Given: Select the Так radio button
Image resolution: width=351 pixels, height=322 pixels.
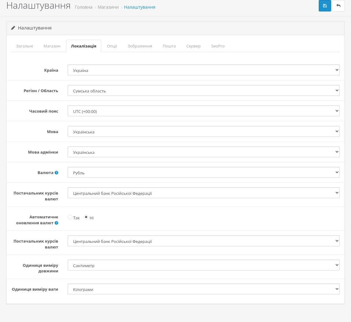Looking at the screenshot, I should pos(70,217).
